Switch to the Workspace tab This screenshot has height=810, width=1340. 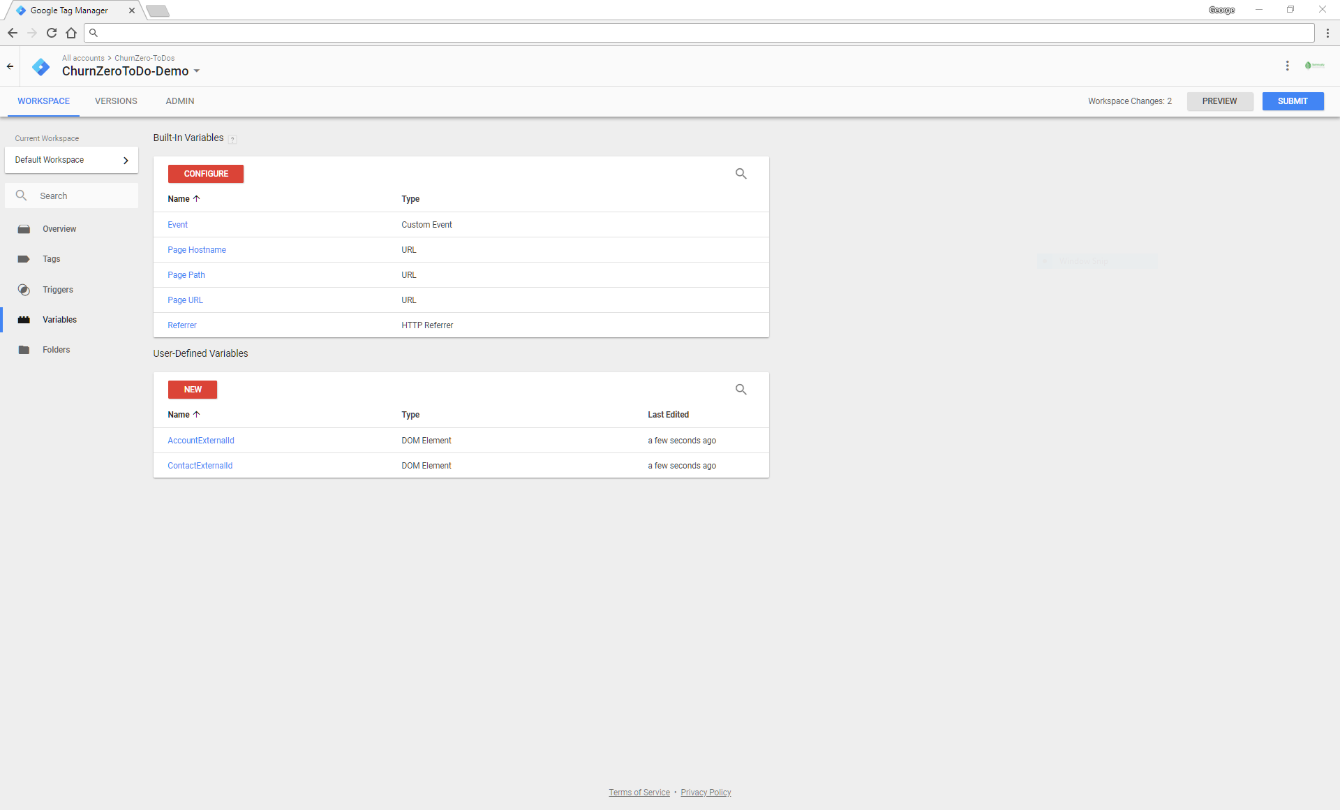click(x=44, y=101)
